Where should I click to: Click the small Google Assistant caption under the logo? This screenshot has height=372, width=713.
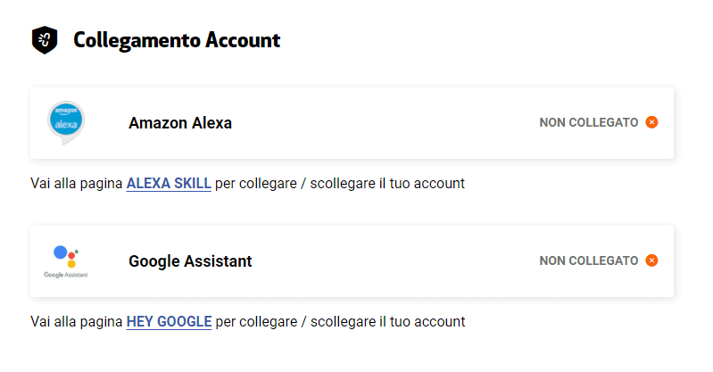pyautogui.click(x=66, y=275)
